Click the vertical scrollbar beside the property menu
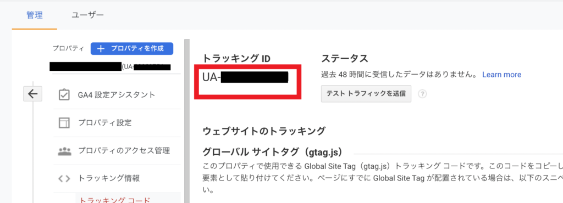The width and height of the screenshot is (563, 203). (x=186, y=121)
